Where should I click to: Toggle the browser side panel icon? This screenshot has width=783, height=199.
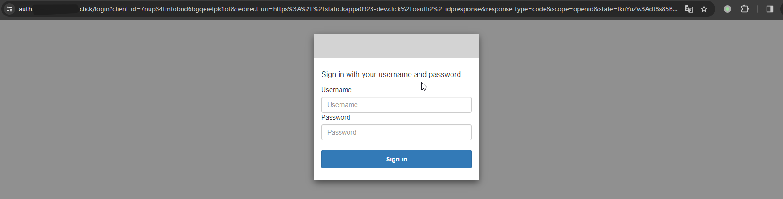770,9
